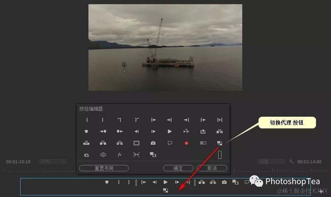331x197 pixels.
Task: Click the 00:01:10:10 current timecode field
Action: 18,162
